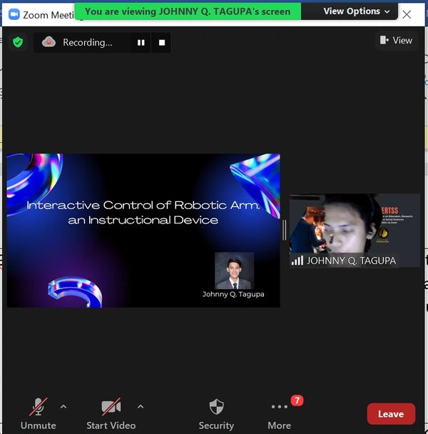
Task: Expand video settings arrow beside Start Video
Action: (141, 407)
